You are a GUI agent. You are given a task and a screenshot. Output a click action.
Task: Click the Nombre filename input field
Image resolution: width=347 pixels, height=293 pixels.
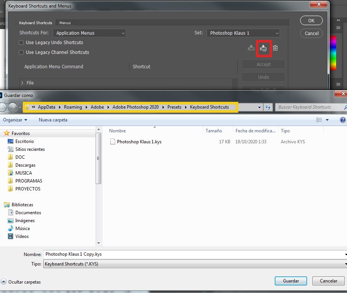click(195, 254)
